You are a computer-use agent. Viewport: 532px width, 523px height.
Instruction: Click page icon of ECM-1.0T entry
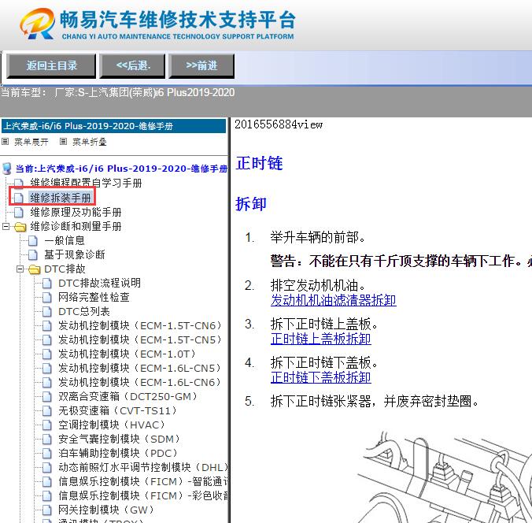click(x=47, y=354)
